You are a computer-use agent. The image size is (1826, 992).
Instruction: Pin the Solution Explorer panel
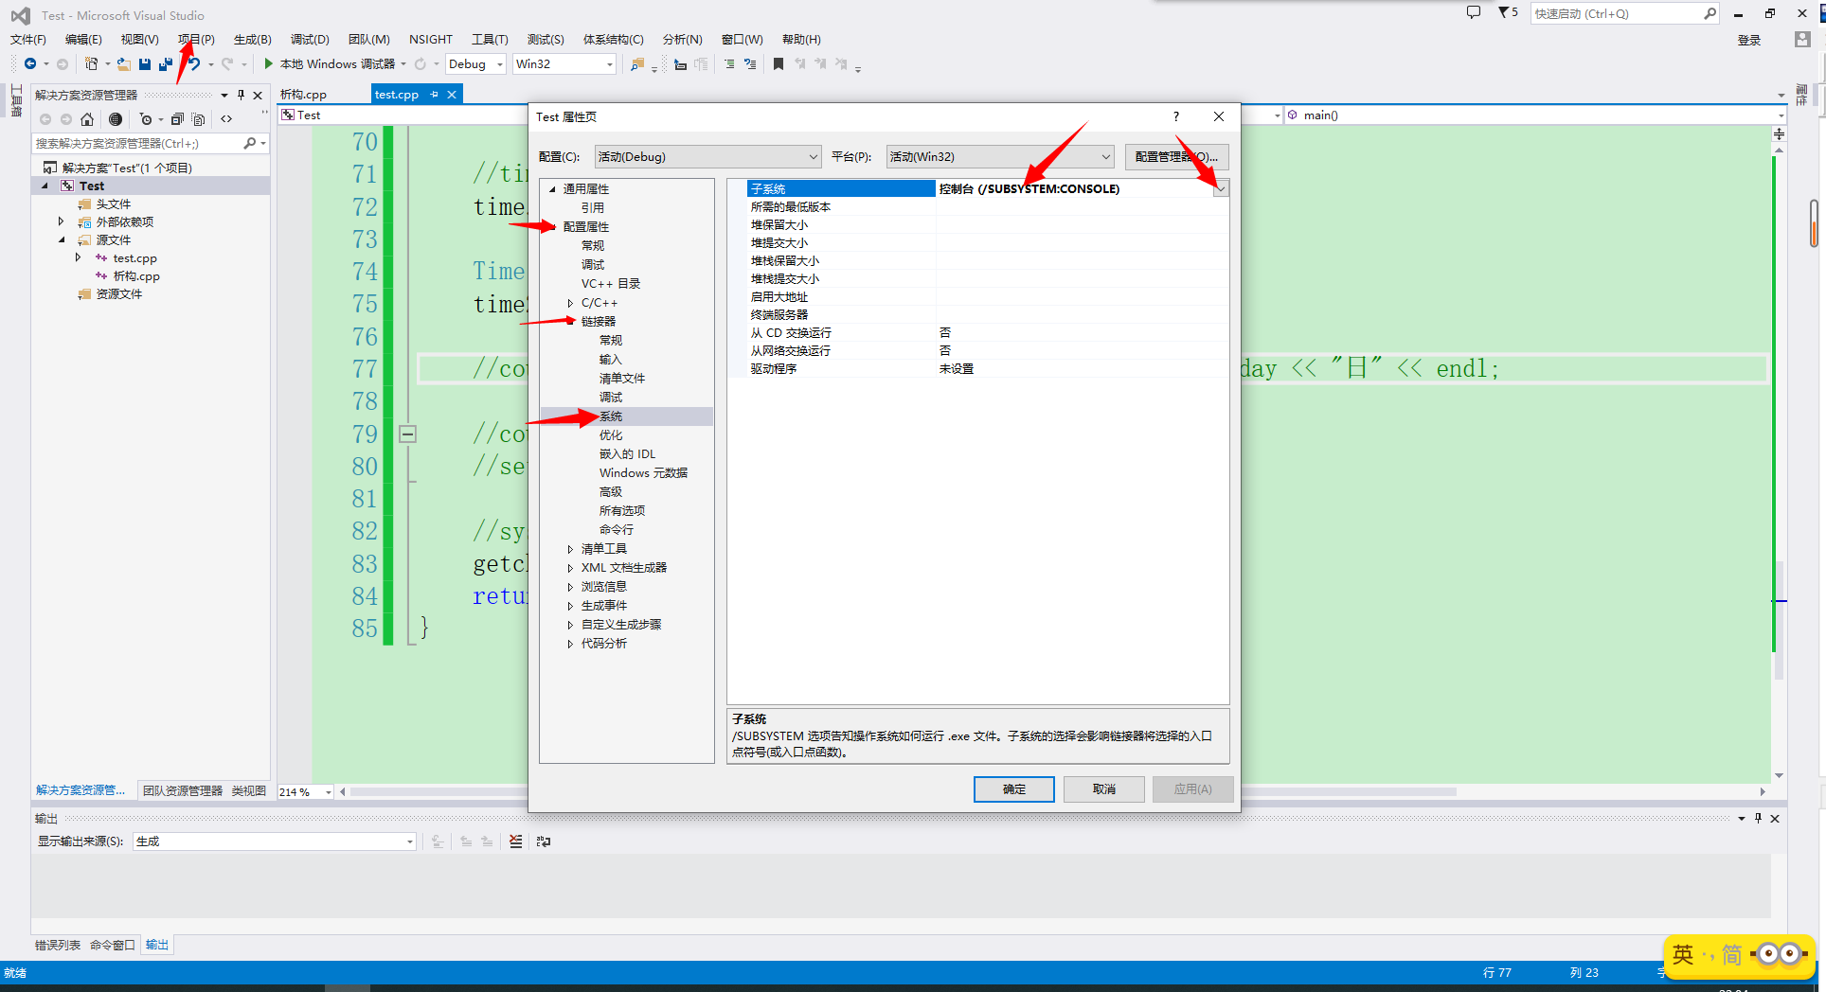(241, 95)
